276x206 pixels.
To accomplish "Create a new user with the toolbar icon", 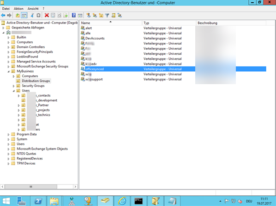I will point(88,16).
